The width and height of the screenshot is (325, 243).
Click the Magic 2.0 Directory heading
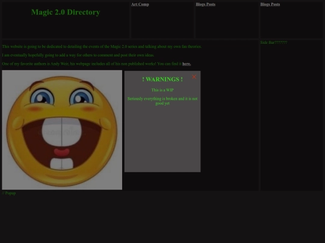[x=66, y=12]
